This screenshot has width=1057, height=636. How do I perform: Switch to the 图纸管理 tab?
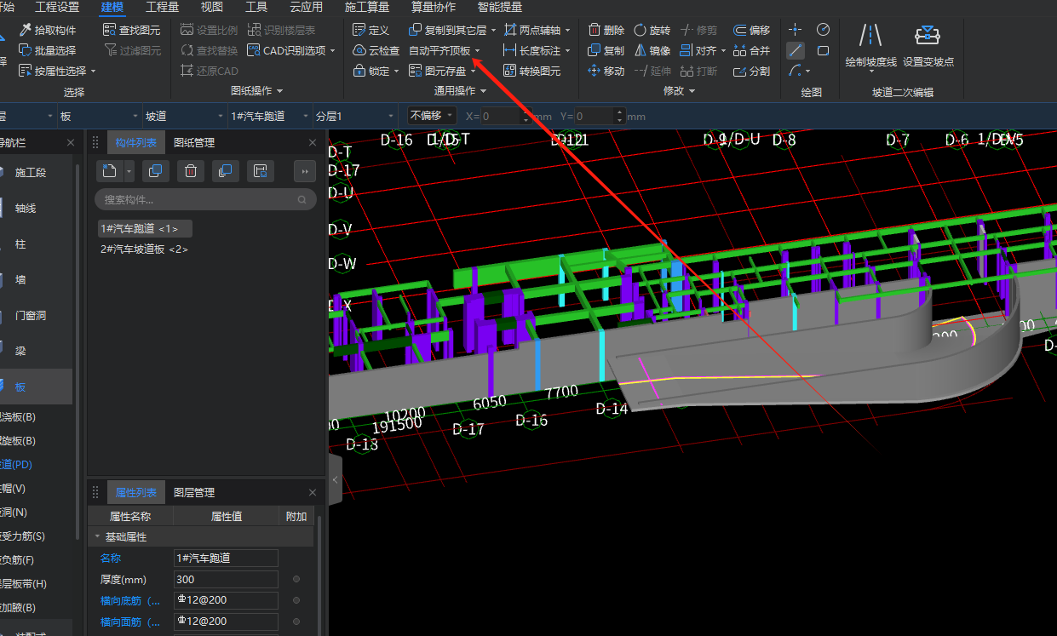[194, 142]
